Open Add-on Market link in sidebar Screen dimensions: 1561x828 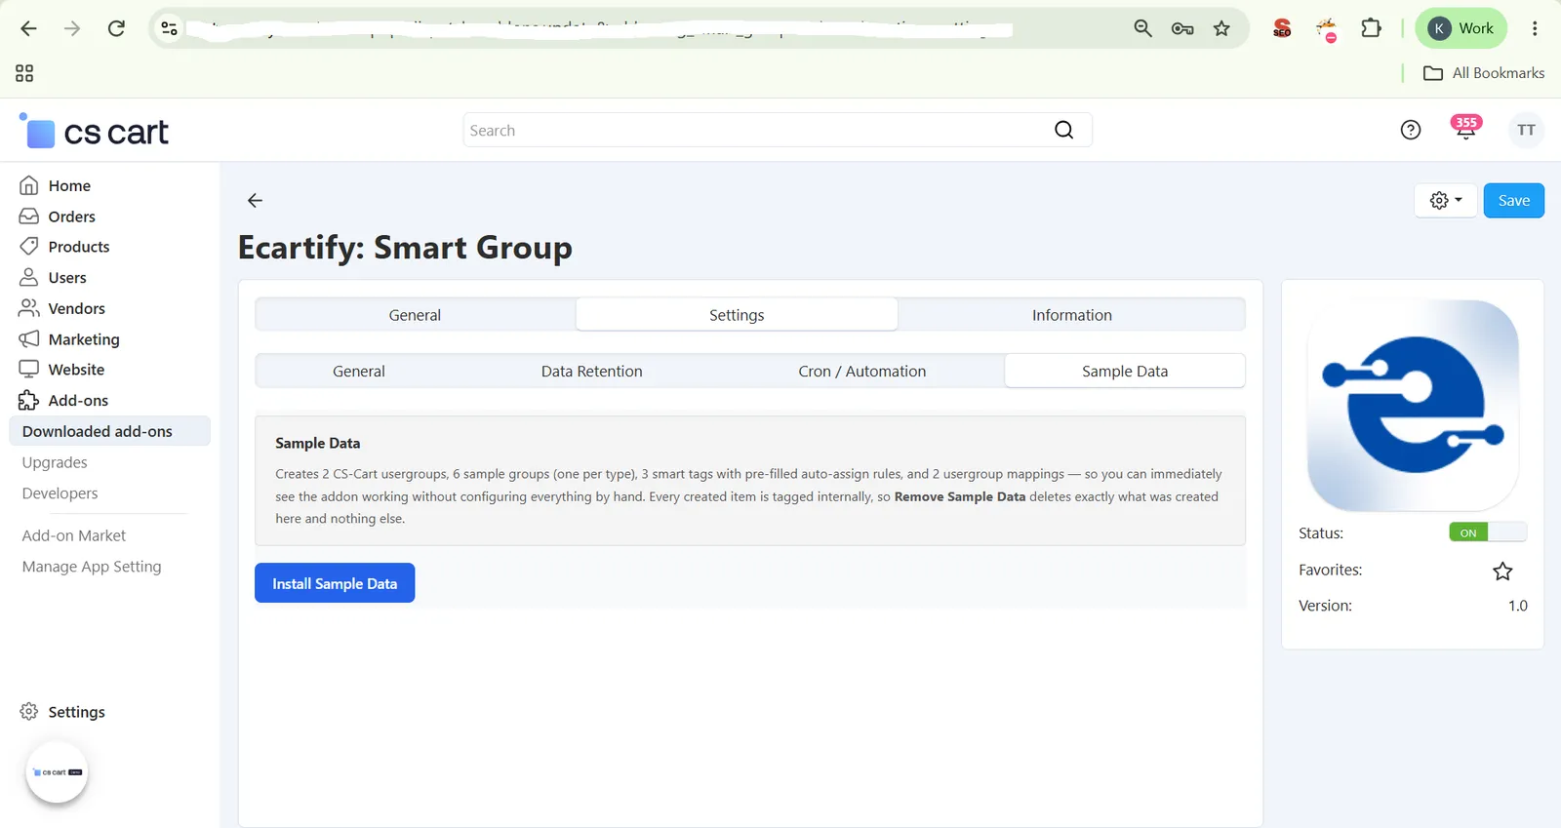tap(74, 535)
